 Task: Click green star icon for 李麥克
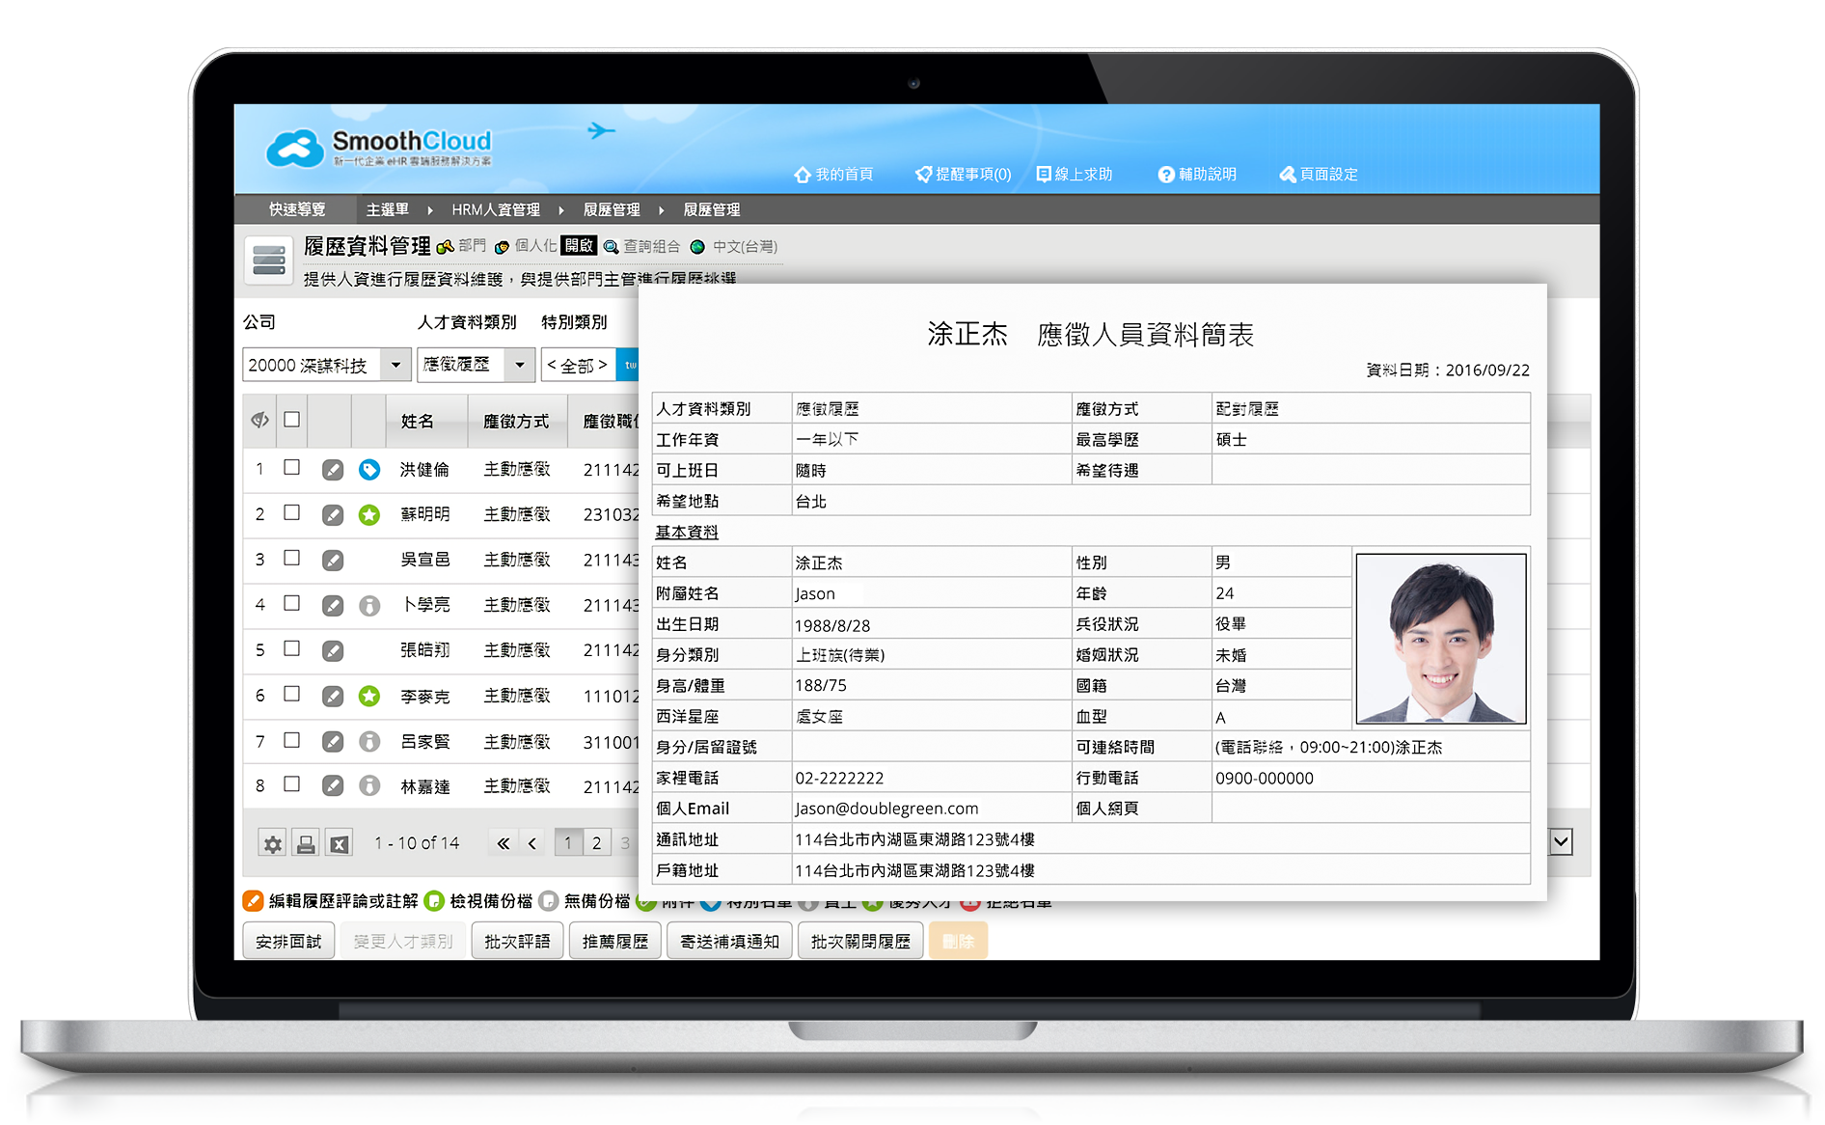tap(369, 697)
